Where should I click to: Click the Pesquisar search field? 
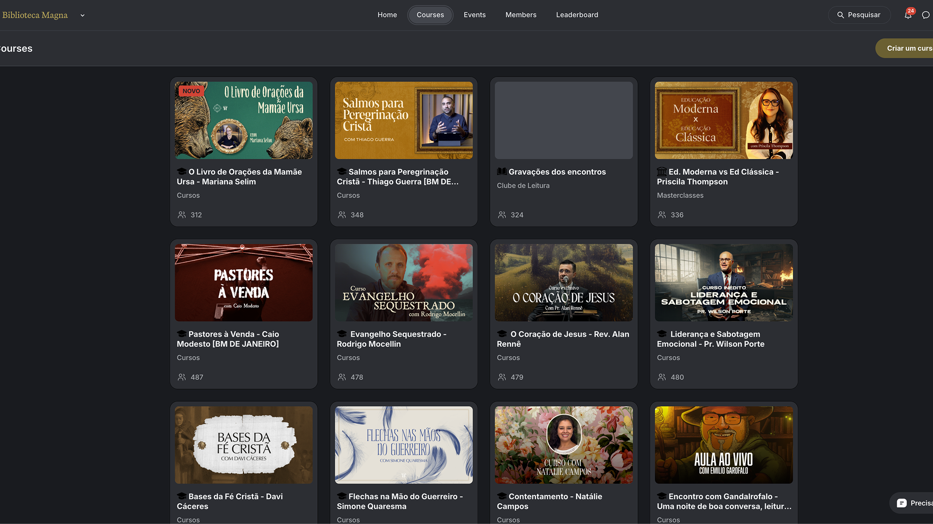(x=859, y=15)
